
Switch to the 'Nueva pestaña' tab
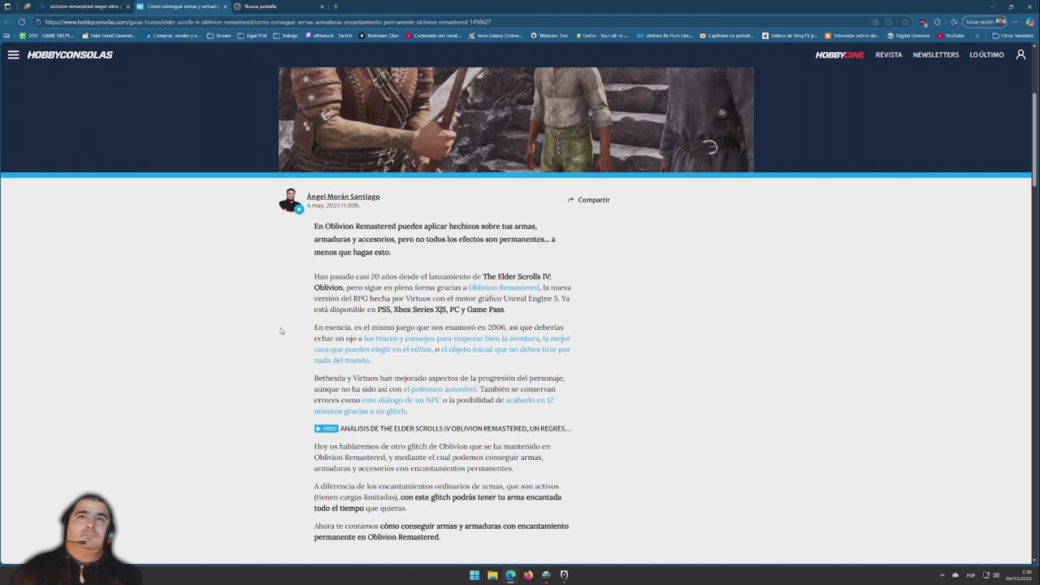pyautogui.click(x=279, y=6)
